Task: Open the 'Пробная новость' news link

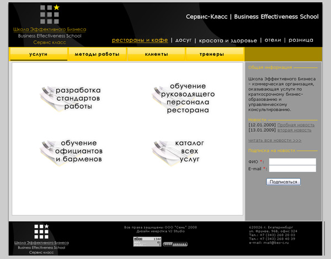Action: (x=296, y=125)
